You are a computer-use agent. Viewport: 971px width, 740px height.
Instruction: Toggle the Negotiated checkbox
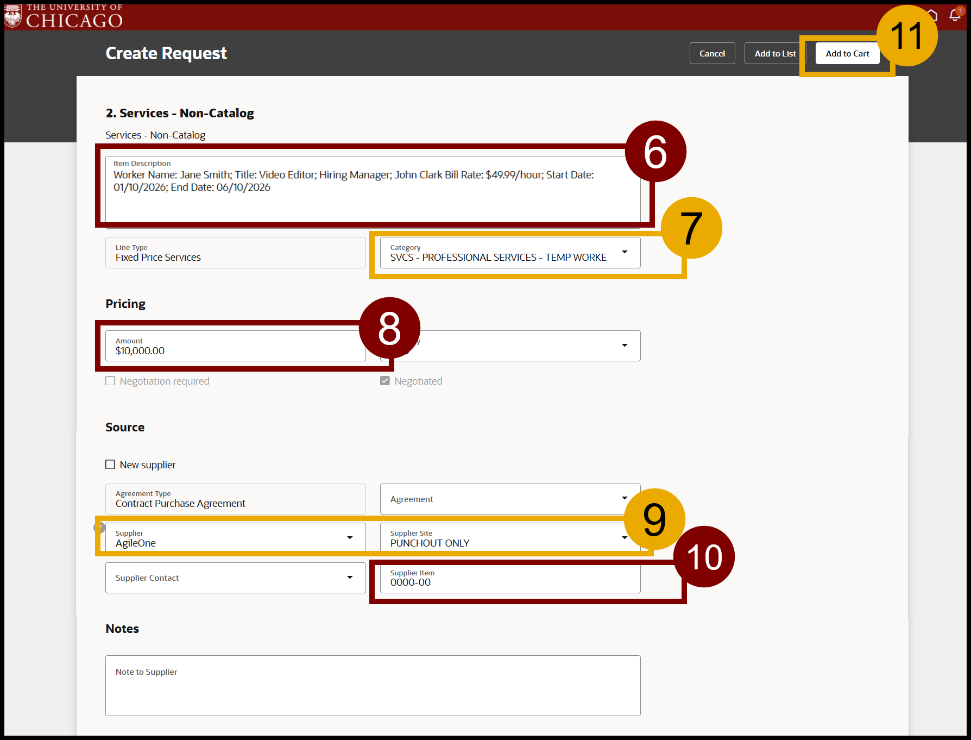tap(385, 381)
